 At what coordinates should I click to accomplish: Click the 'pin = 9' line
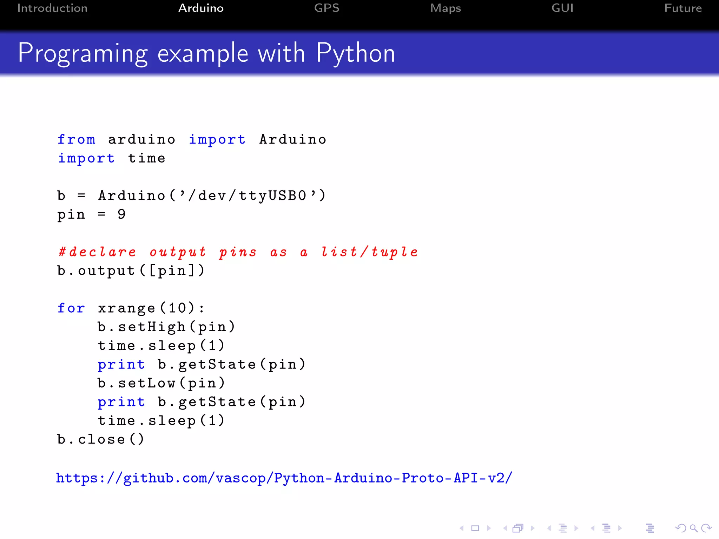(91, 214)
